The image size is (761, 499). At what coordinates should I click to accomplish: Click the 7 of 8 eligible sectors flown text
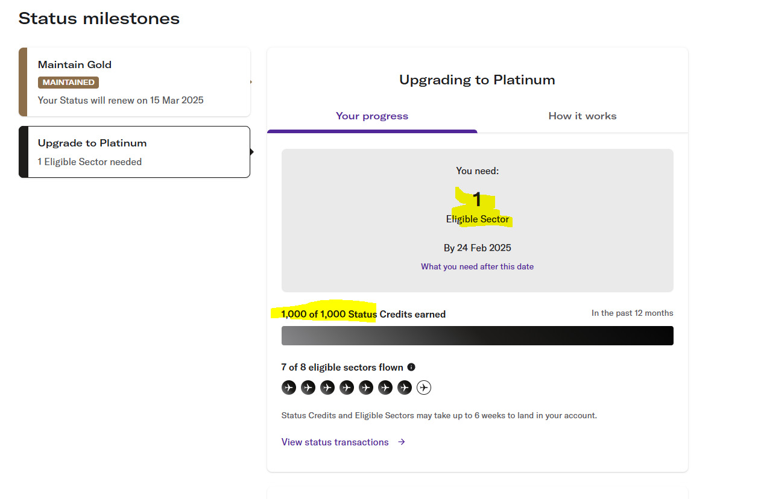click(342, 367)
